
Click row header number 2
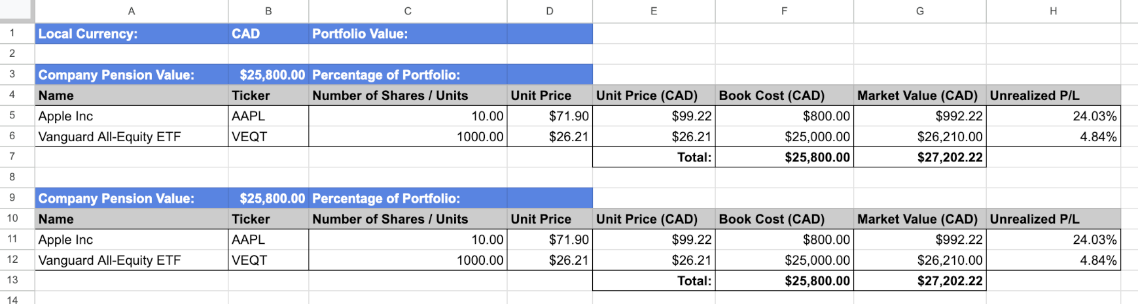coord(12,54)
